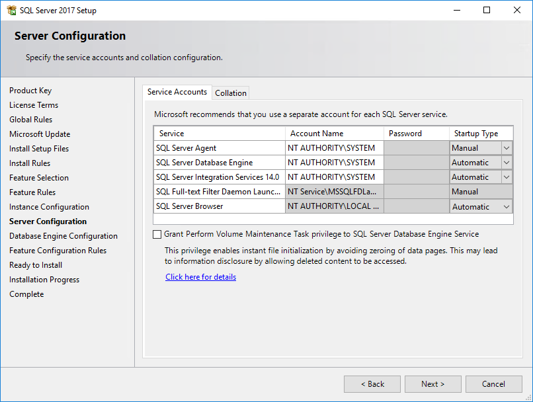Open Startup Type dropdown for SQL Server Browser
The width and height of the screenshot is (533, 402).
[x=507, y=206]
